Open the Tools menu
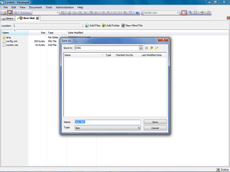Screen dimensions: 230x172 click(49, 7)
